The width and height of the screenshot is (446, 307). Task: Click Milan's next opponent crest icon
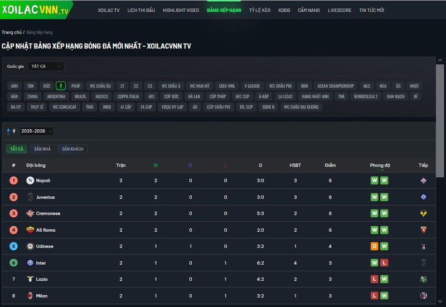[x=424, y=296]
